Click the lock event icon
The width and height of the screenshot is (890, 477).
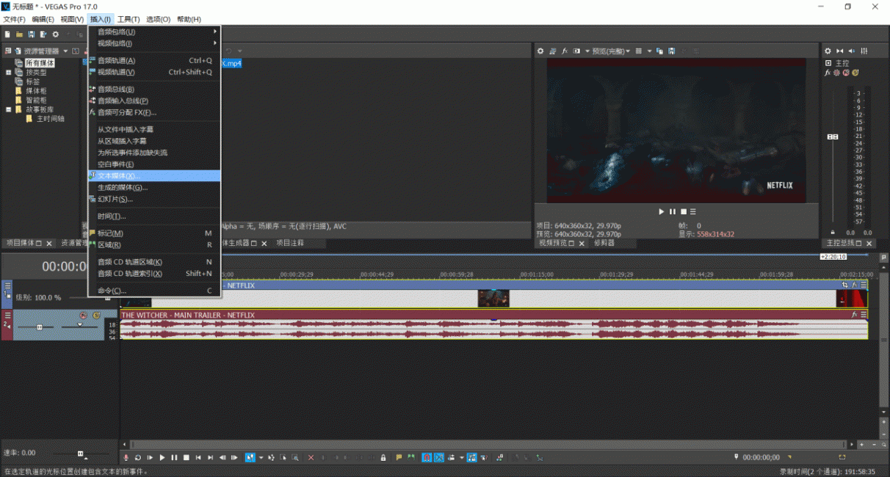pos(383,457)
